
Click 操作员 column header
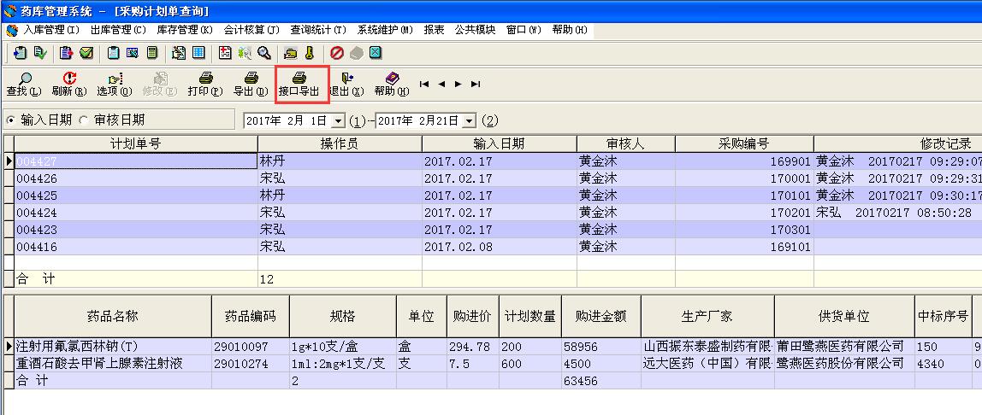pyautogui.click(x=340, y=143)
